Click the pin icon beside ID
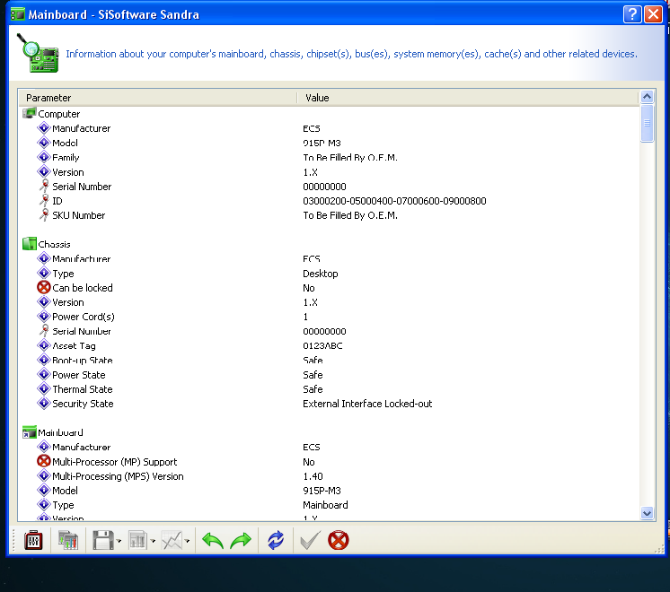Image resolution: width=670 pixels, height=592 pixels. tap(44, 200)
